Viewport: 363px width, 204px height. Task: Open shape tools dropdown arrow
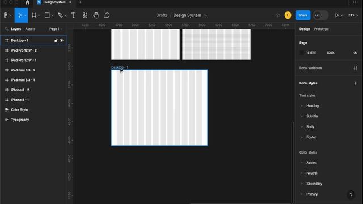[x=52, y=15]
